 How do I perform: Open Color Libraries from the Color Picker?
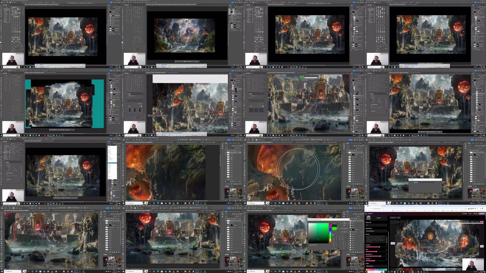tap(344, 232)
